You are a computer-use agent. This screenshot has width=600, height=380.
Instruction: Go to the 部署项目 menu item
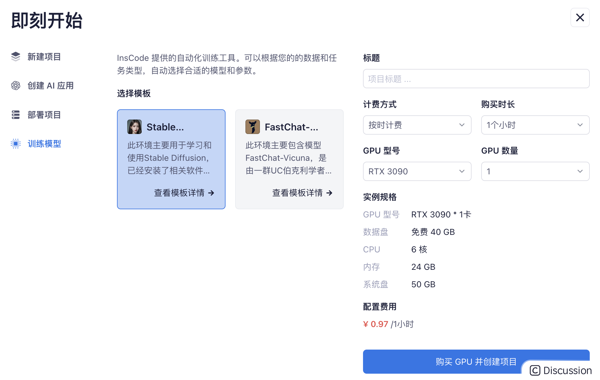pyautogui.click(x=44, y=115)
